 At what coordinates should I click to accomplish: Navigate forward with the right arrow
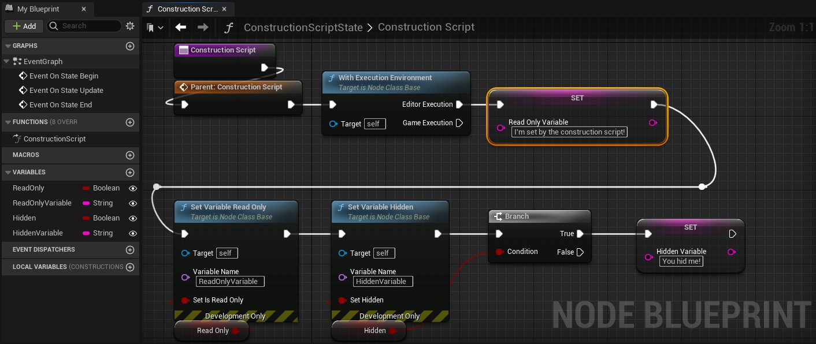[x=203, y=27]
